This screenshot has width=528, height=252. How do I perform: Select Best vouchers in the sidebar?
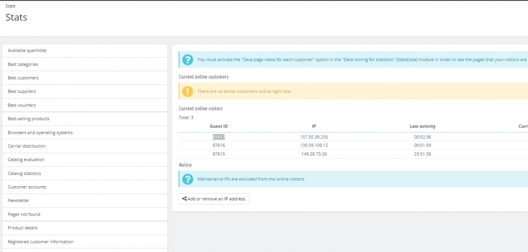click(85, 105)
